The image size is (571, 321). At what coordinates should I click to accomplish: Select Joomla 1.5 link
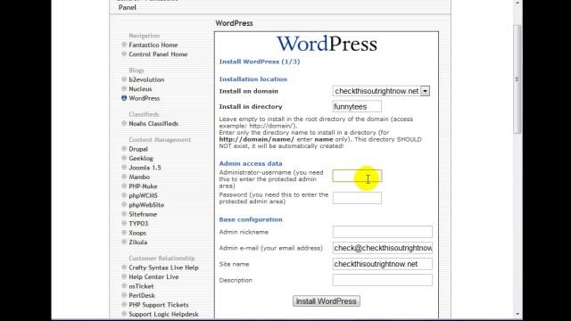[145, 168]
